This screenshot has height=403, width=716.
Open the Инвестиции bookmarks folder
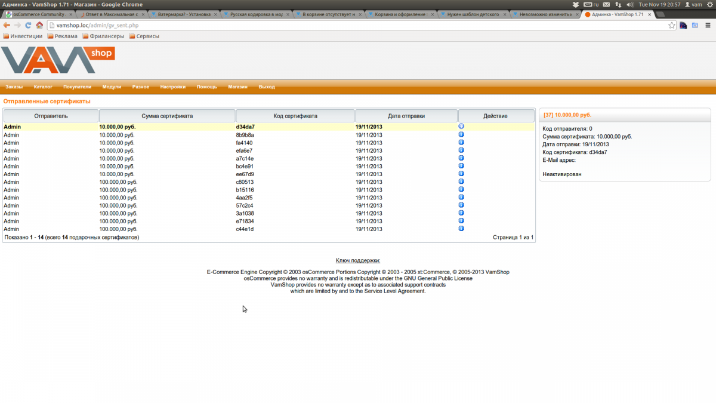[x=23, y=36]
